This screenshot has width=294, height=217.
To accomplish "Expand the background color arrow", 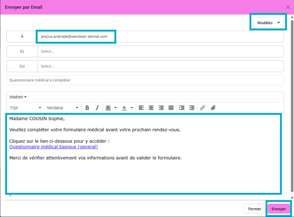I will [115, 108].
